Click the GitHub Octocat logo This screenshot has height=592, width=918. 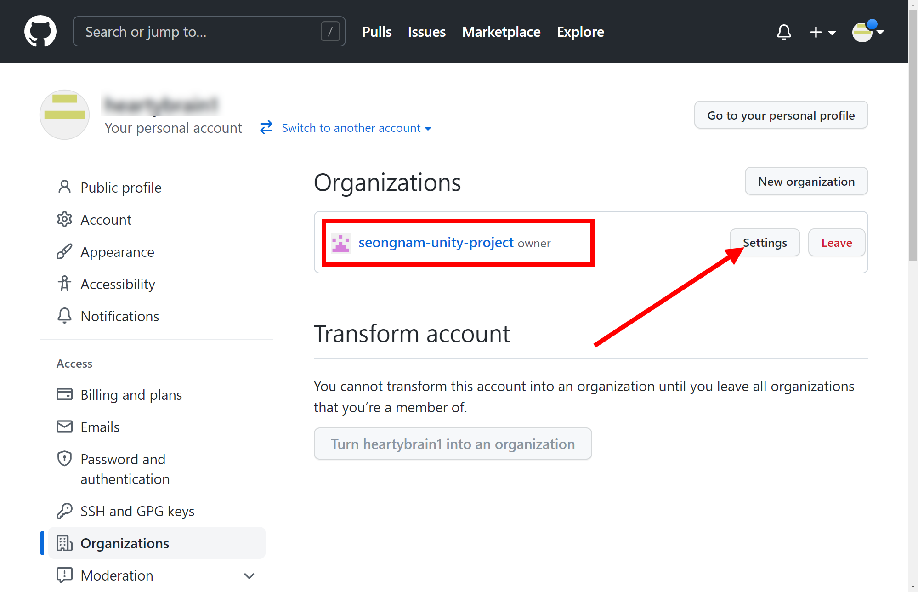40,31
